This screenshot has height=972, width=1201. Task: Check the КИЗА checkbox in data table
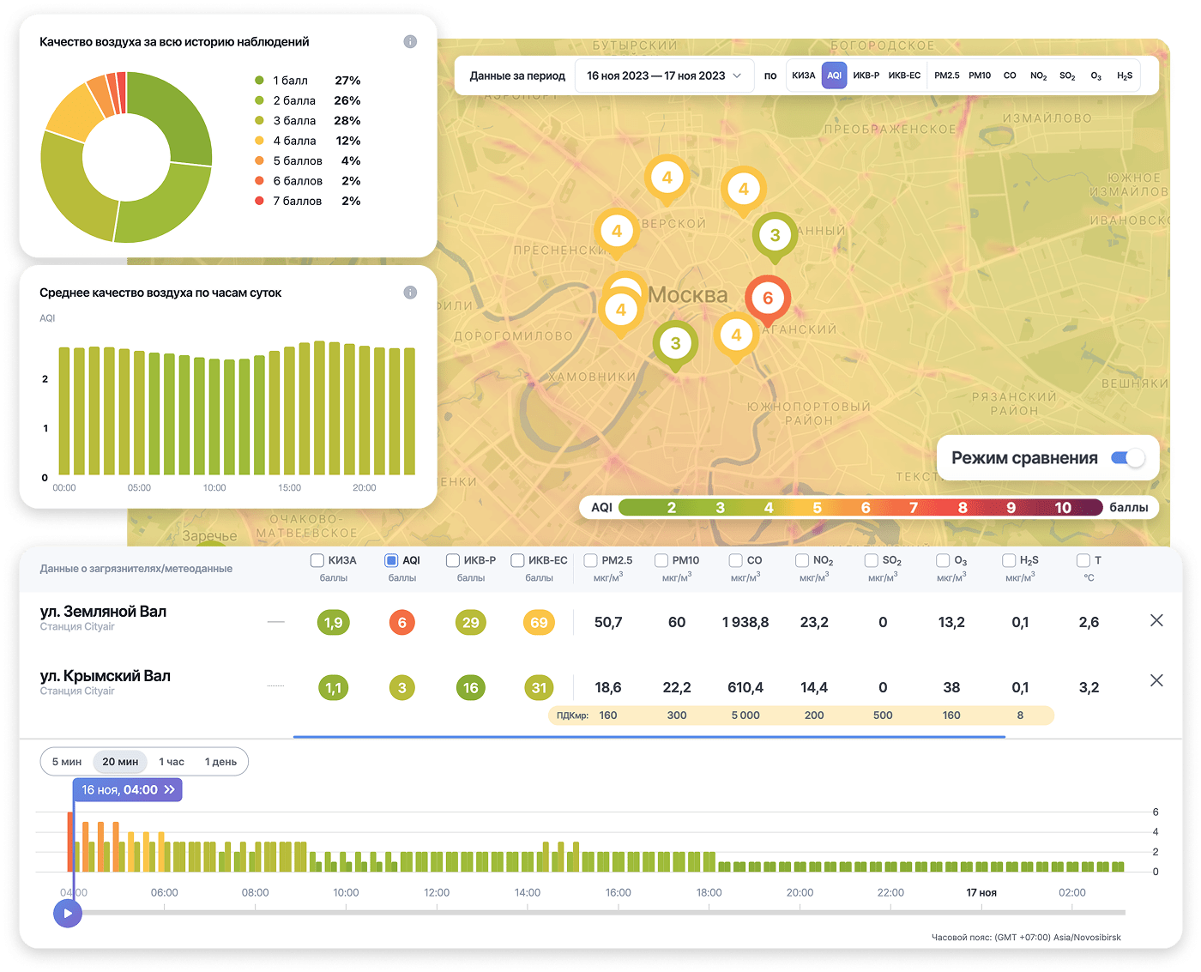[317, 560]
